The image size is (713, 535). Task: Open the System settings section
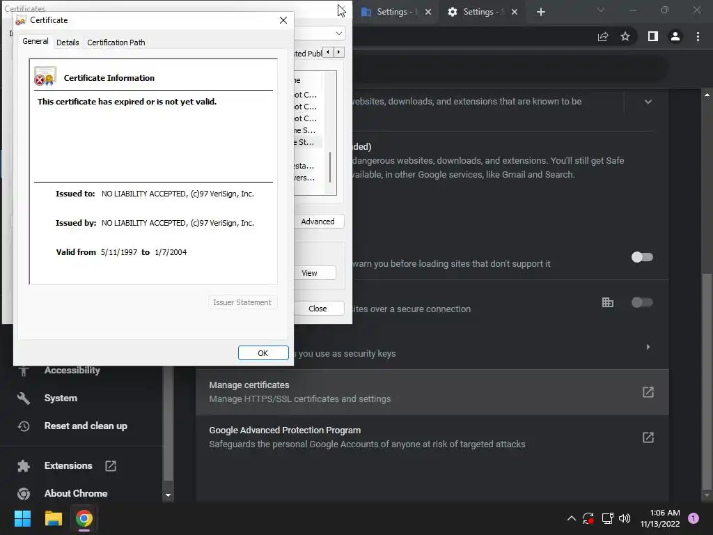(x=61, y=398)
